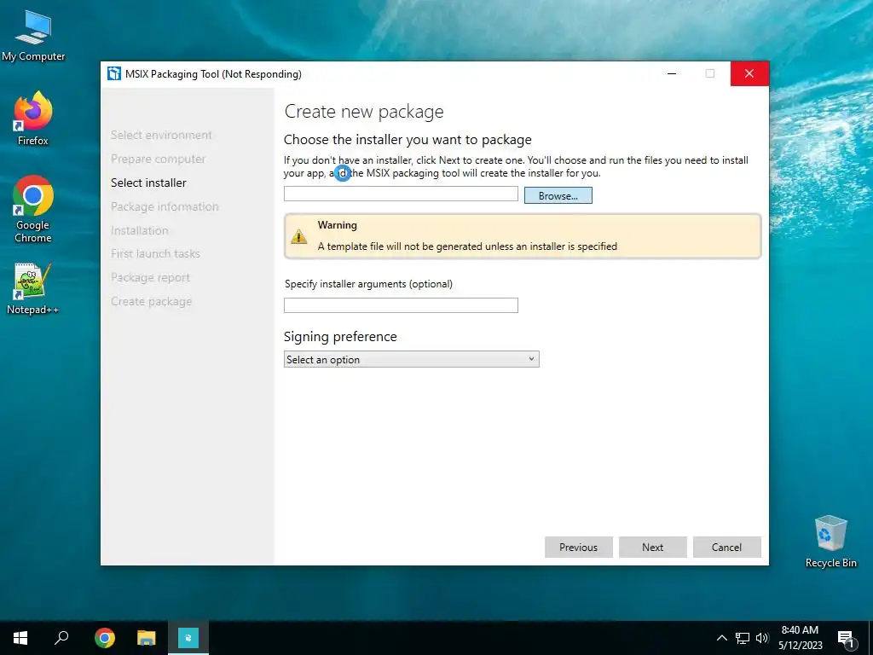Viewport: 873px width, 655px height.
Task: Select the 'Select installer' step
Action: click(148, 183)
